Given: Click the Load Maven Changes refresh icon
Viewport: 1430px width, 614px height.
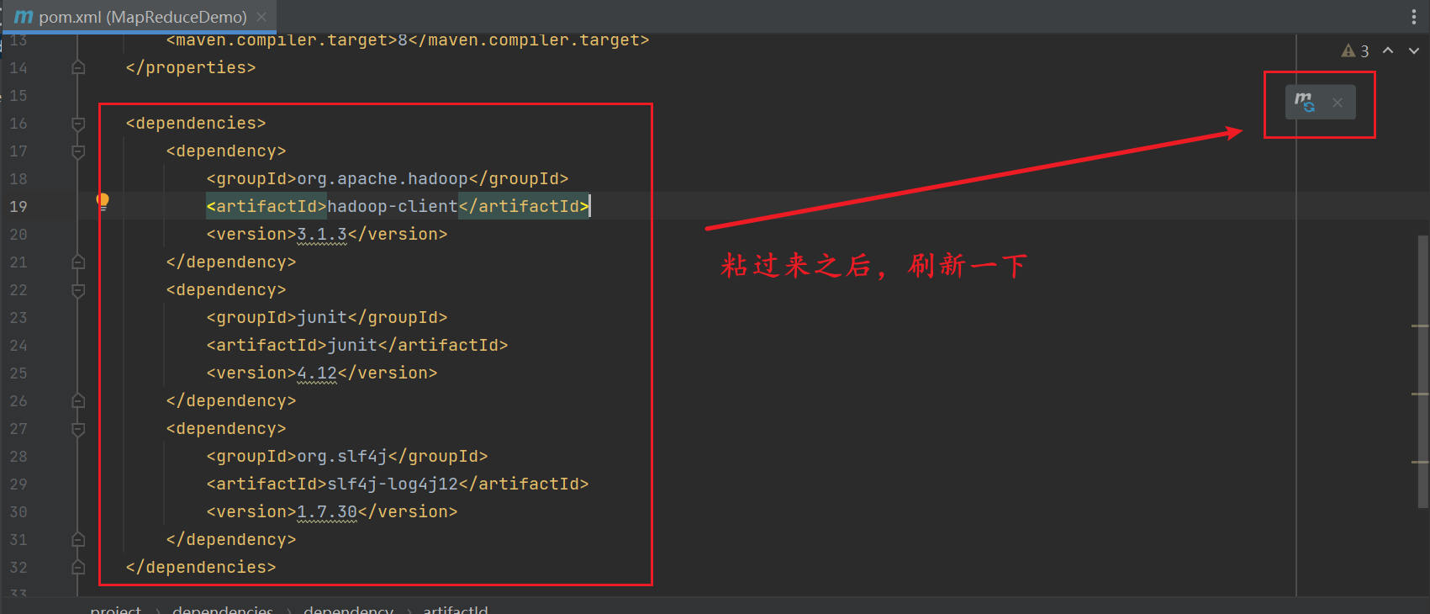Looking at the screenshot, I should pyautogui.click(x=1305, y=103).
